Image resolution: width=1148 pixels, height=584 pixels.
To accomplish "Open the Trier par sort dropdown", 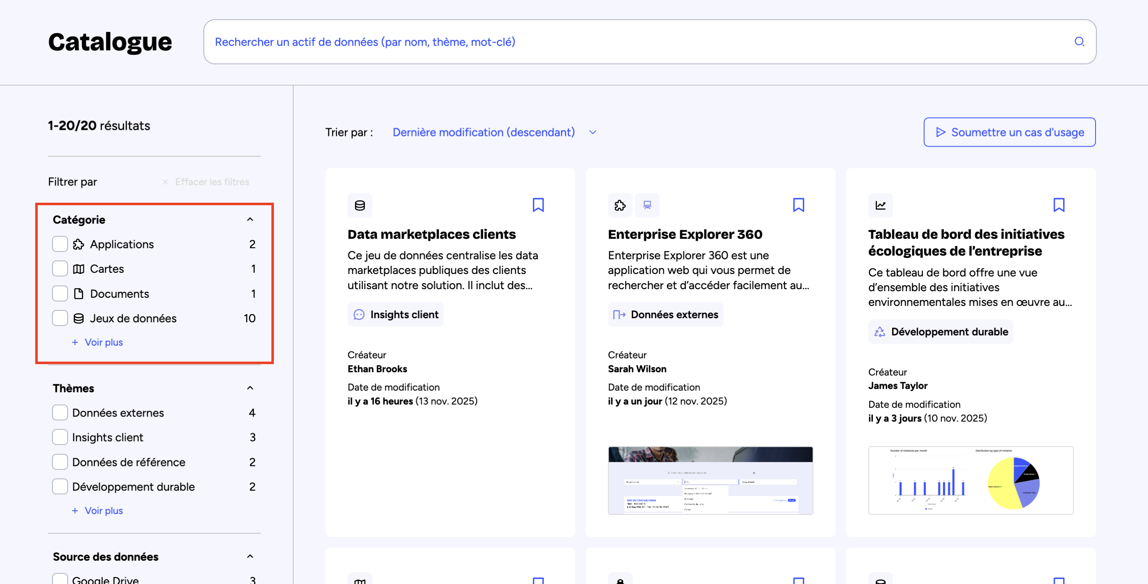I will [494, 132].
